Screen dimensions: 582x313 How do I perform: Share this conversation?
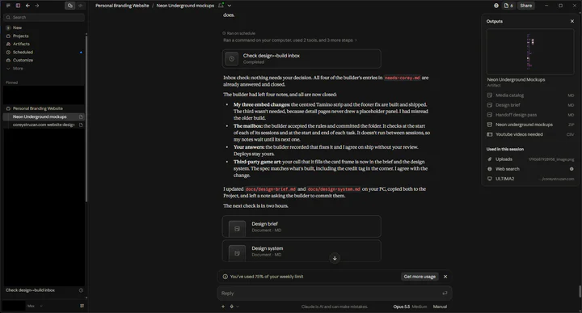[526, 6]
